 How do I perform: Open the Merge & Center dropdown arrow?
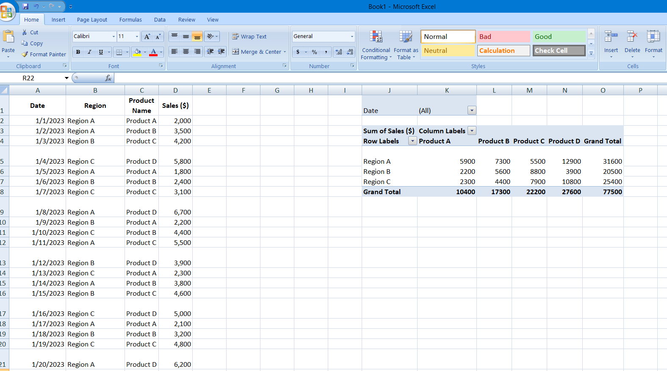pyautogui.click(x=285, y=52)
